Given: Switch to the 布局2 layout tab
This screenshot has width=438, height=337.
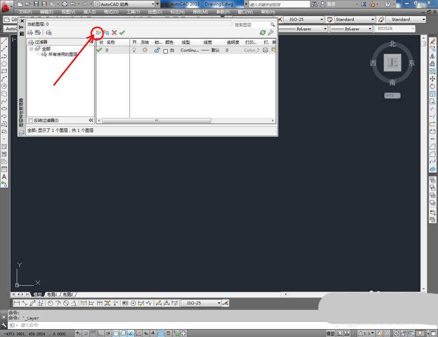Looking at the screenshot, I should tap(67, 294).
